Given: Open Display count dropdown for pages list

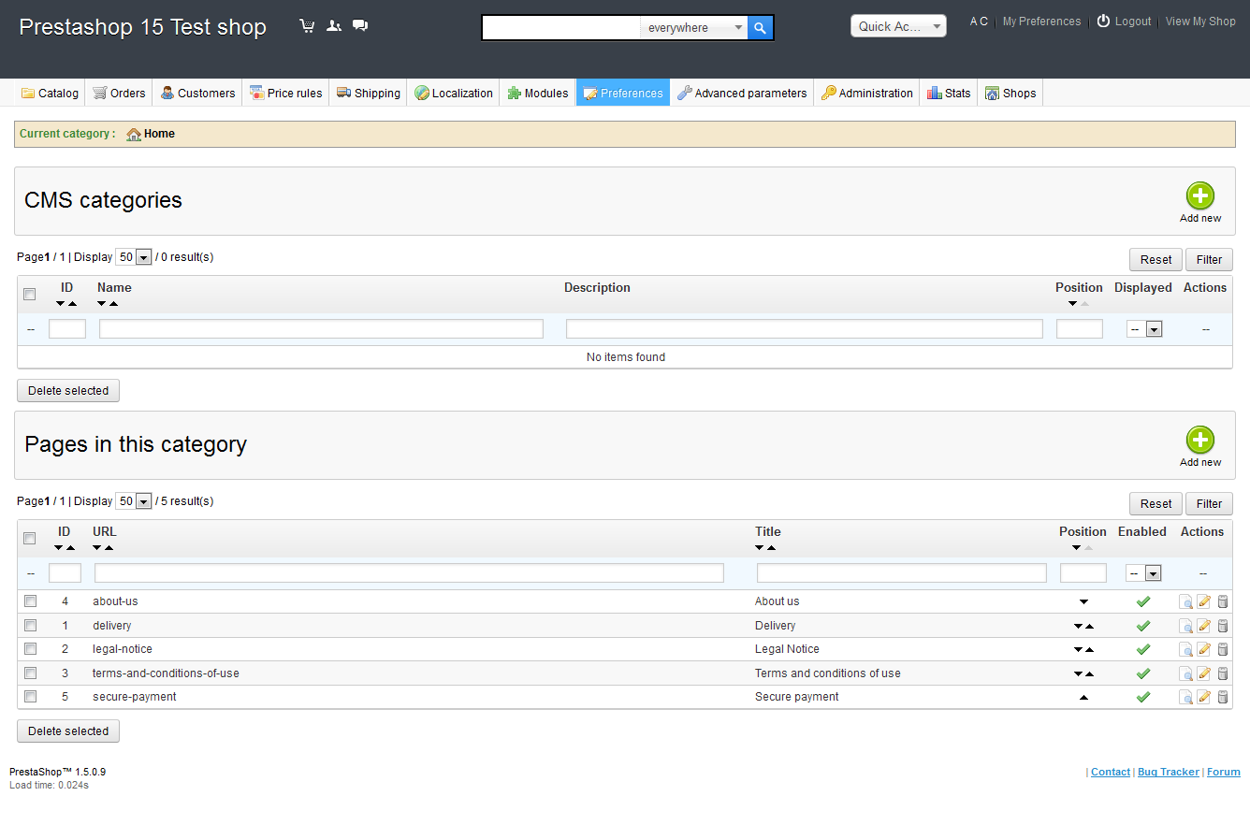Looking at the screenshot, I should click(134, 501).
